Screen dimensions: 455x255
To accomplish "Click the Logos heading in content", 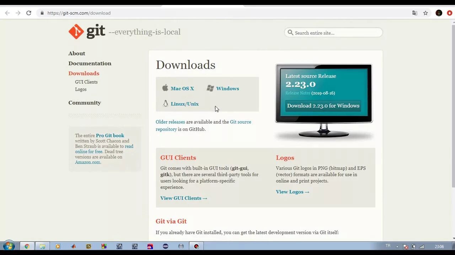I will tap(285, 158).
